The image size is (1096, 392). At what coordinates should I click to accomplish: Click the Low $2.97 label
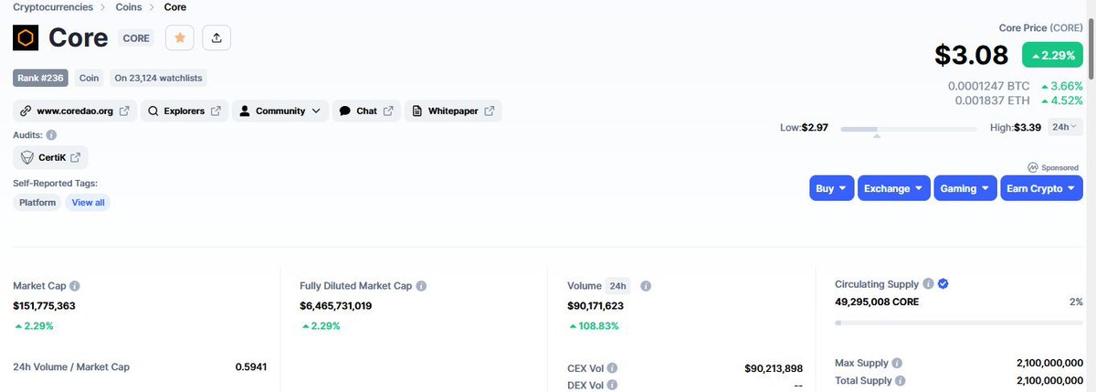(x=804, y=127)
